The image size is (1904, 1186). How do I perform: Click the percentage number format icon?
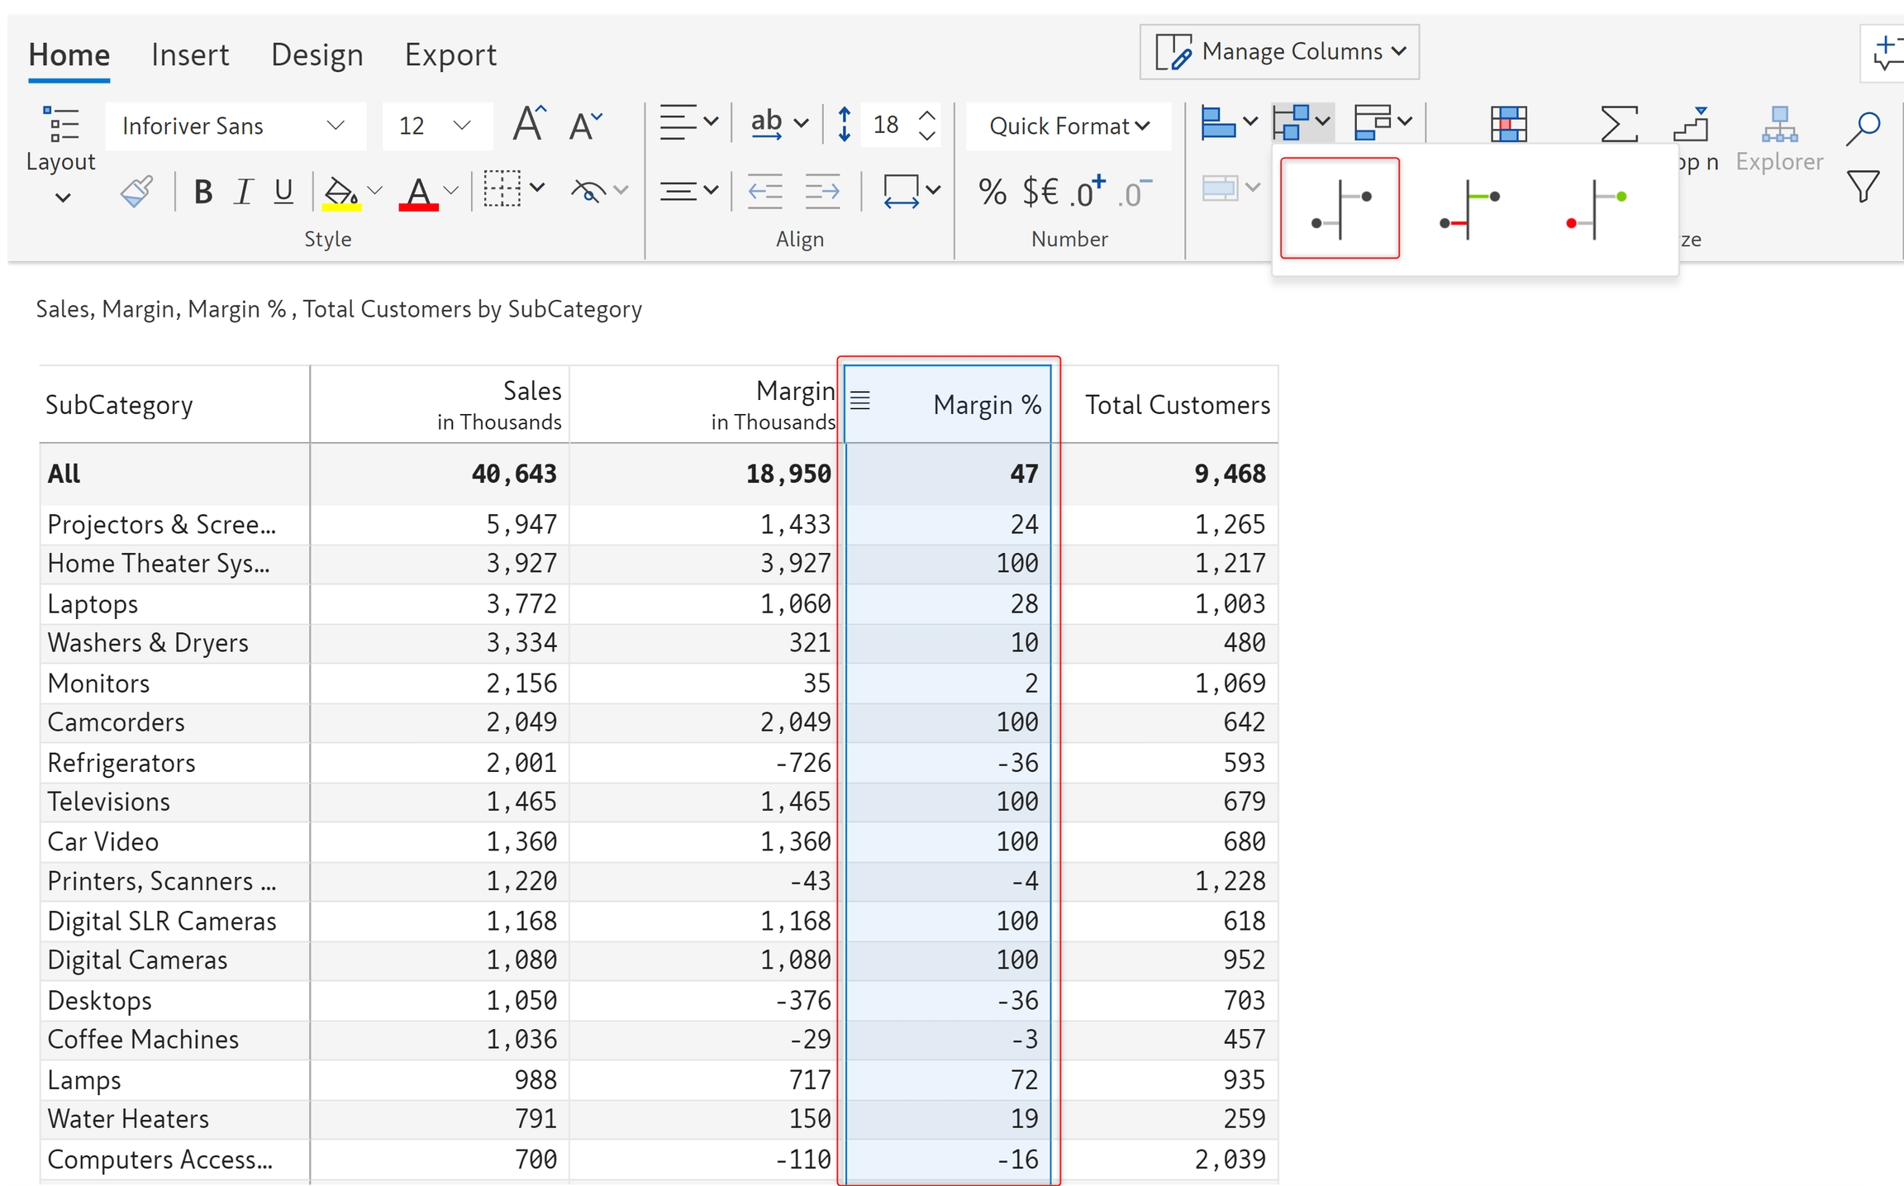pos(992,192)
